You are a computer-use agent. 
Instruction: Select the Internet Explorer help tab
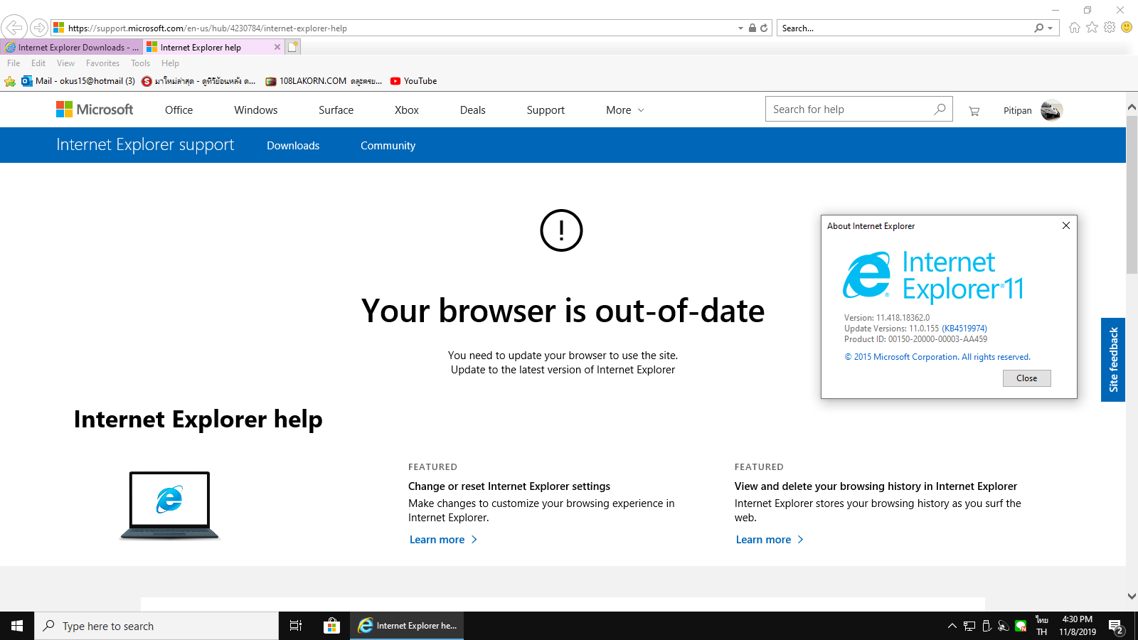tap(213, 47)
